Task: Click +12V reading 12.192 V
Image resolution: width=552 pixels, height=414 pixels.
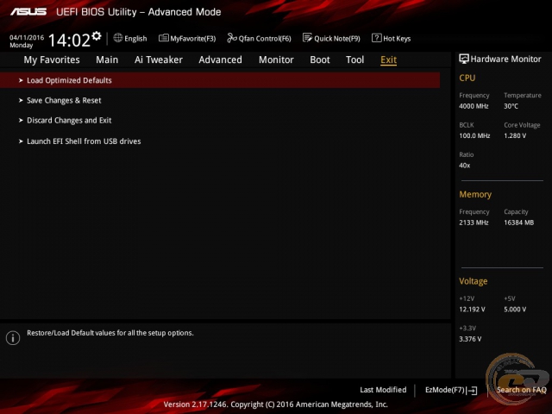Action: tap(472, 310)
